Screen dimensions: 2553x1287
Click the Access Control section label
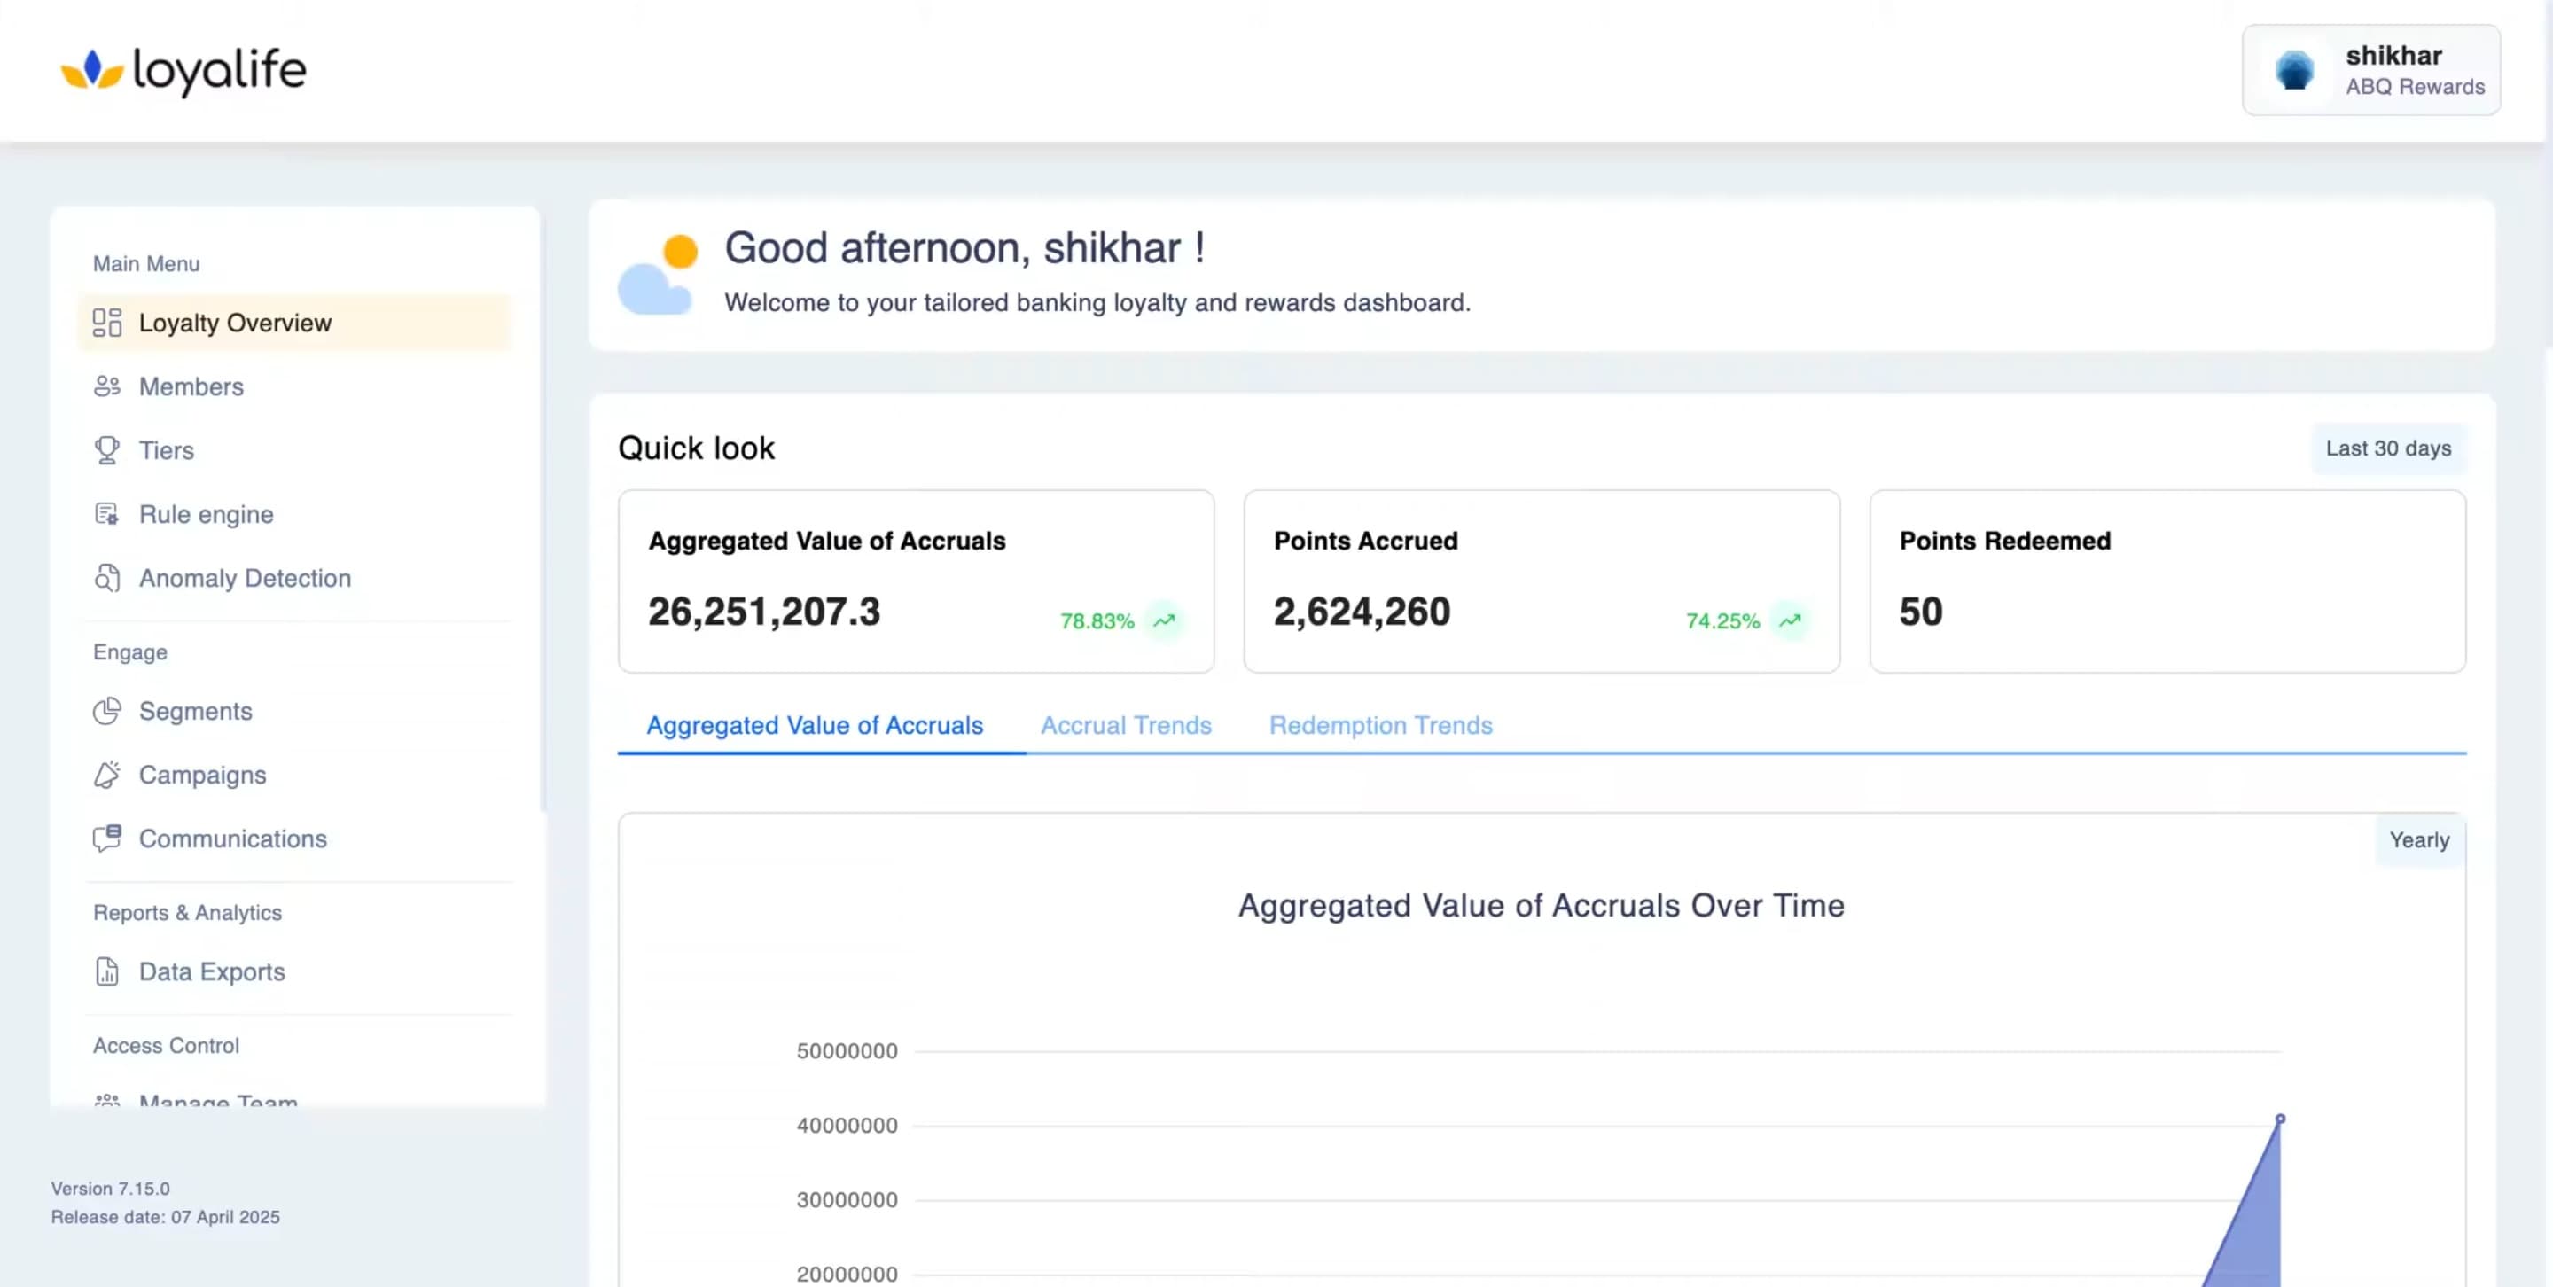pos(167,1046)
